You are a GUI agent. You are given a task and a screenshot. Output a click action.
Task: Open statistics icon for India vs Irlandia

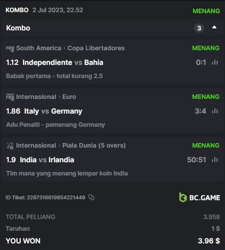(x=215, y=160)
